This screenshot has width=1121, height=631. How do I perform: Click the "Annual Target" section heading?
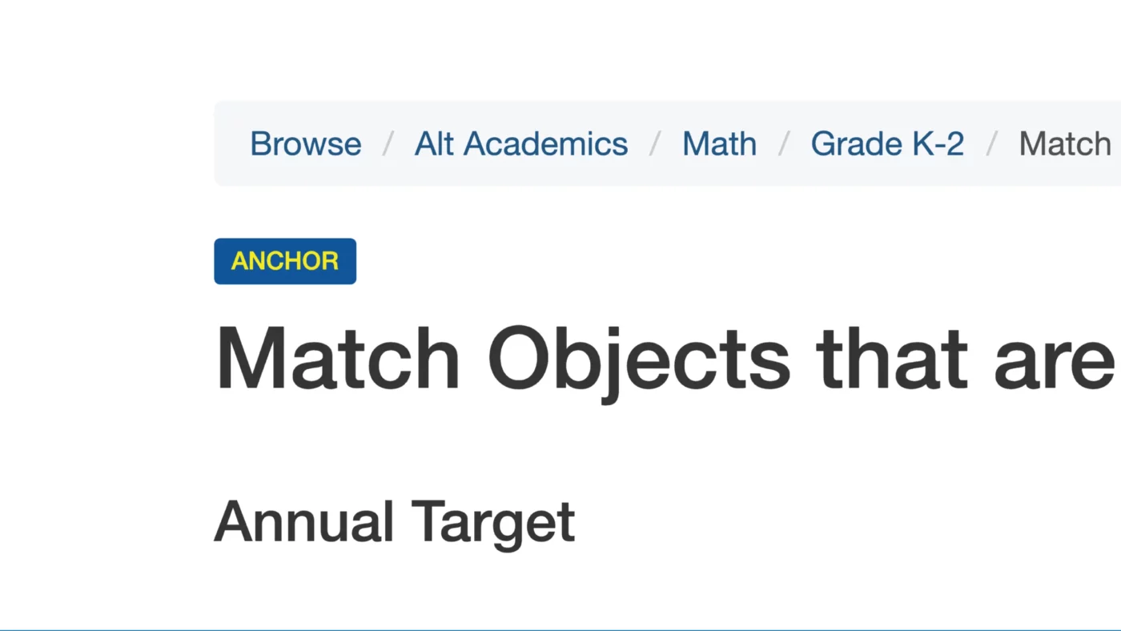coord(394,522)
